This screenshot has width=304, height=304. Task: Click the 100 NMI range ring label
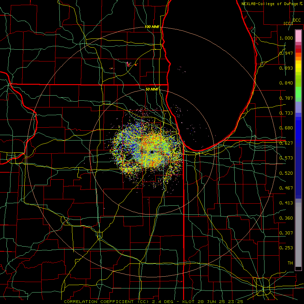[x=152, y=27]
